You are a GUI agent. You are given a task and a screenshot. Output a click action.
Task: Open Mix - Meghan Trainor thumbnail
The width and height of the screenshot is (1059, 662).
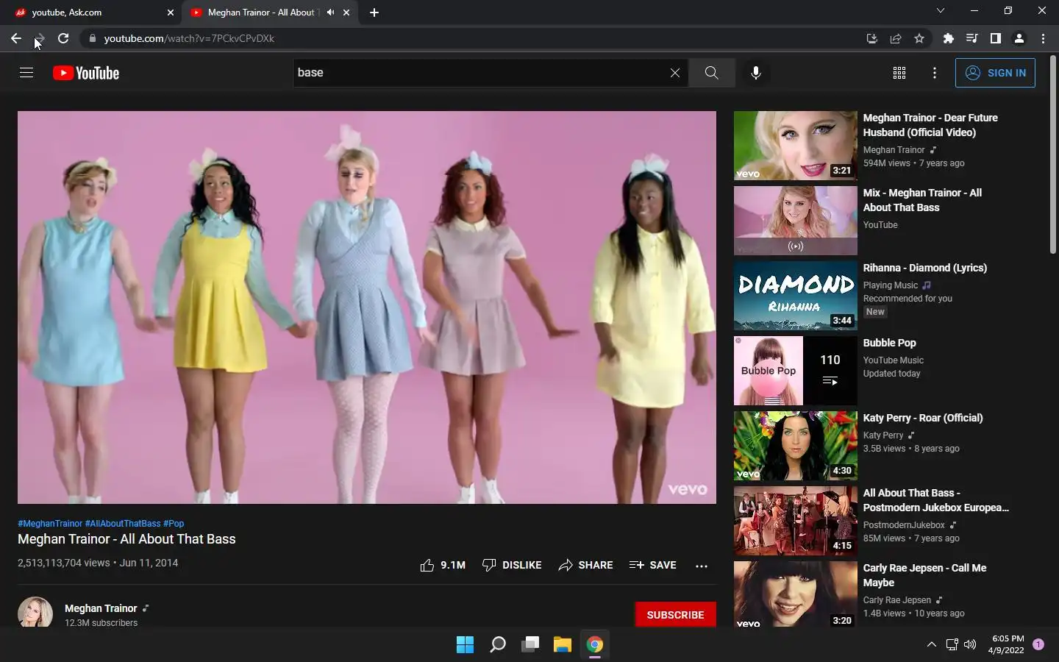tap(796, 221)
